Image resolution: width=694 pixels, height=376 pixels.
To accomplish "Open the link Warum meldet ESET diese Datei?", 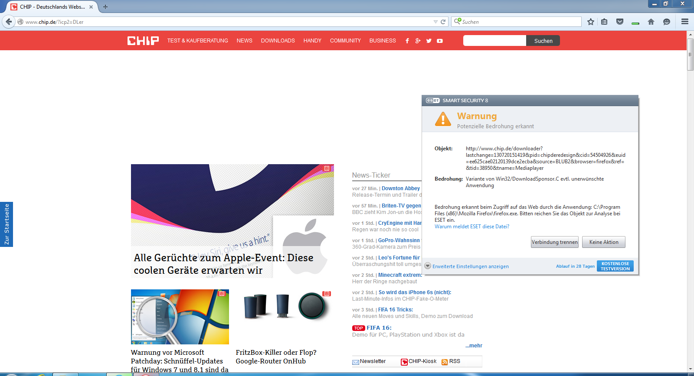I will (472, 227).
